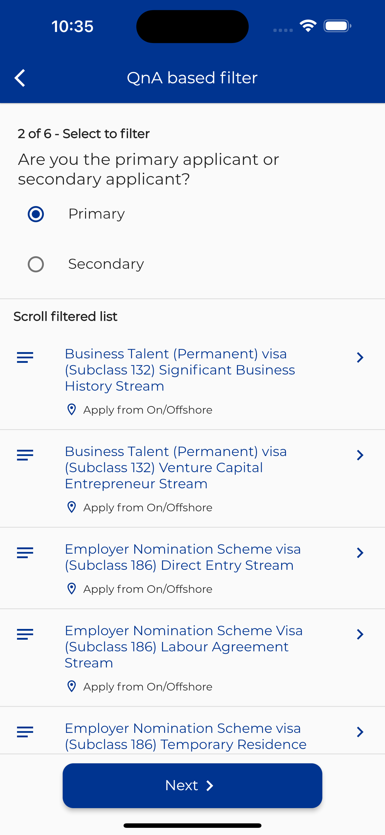Click list icon beside Venture Capital Entrepreneur Stream
The height and width of the screenshot is (835, 385).
click(x=25, y=455)
